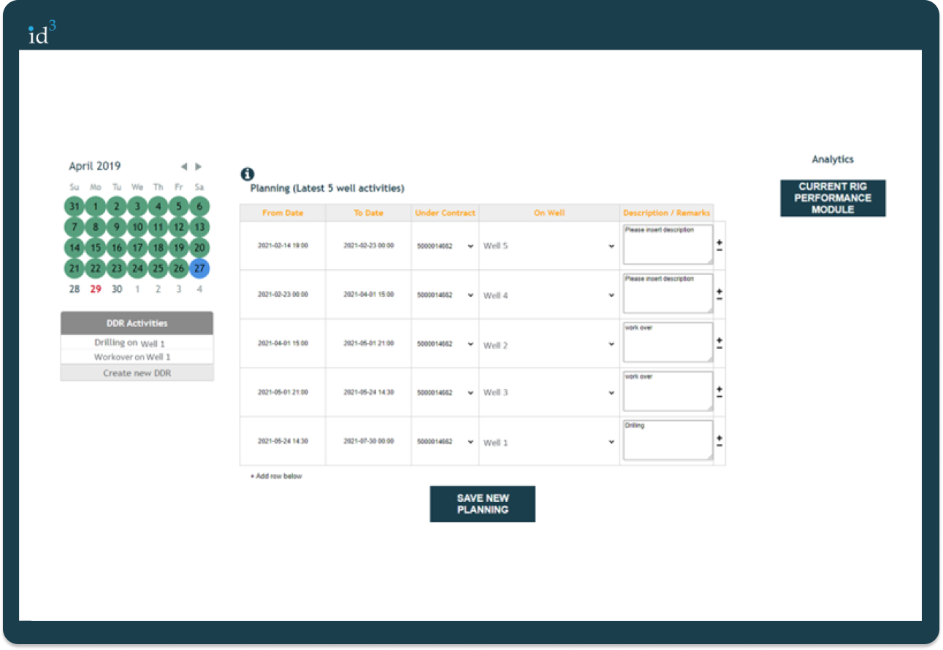Select day 15 in the calendar

96,248
